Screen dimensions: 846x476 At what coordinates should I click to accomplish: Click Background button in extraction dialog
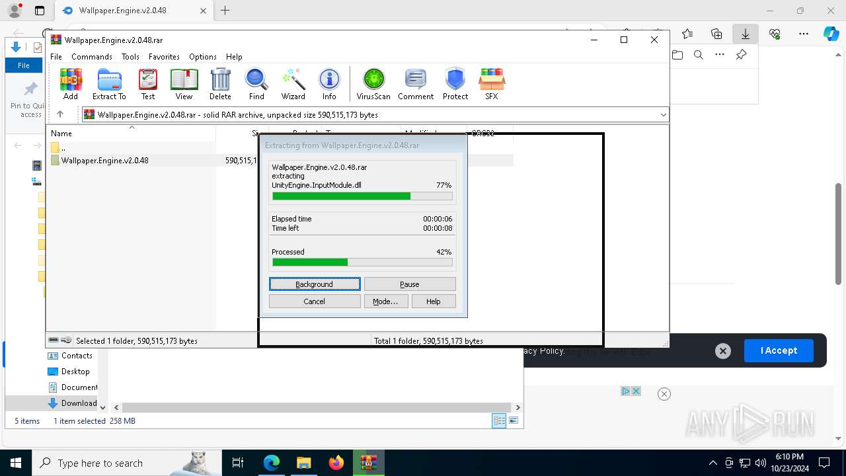pyautogui.click(x=315, y=284)
